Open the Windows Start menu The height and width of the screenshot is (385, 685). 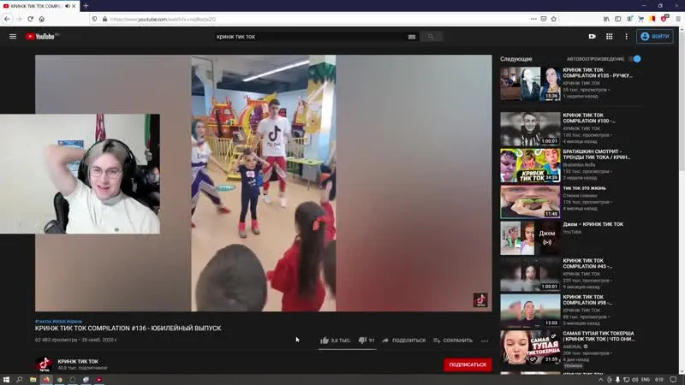click(x=6, y=380)
